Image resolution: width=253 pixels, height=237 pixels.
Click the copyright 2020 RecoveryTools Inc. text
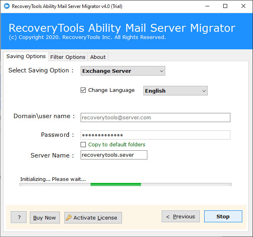[87, 37]
